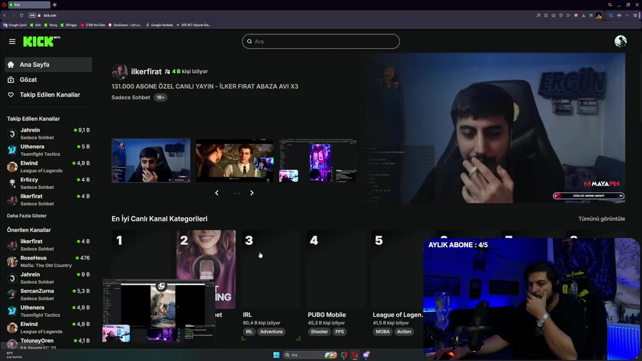Click the Gözat browse icon
Screen dimensions: 642x361
click(11, 80)
